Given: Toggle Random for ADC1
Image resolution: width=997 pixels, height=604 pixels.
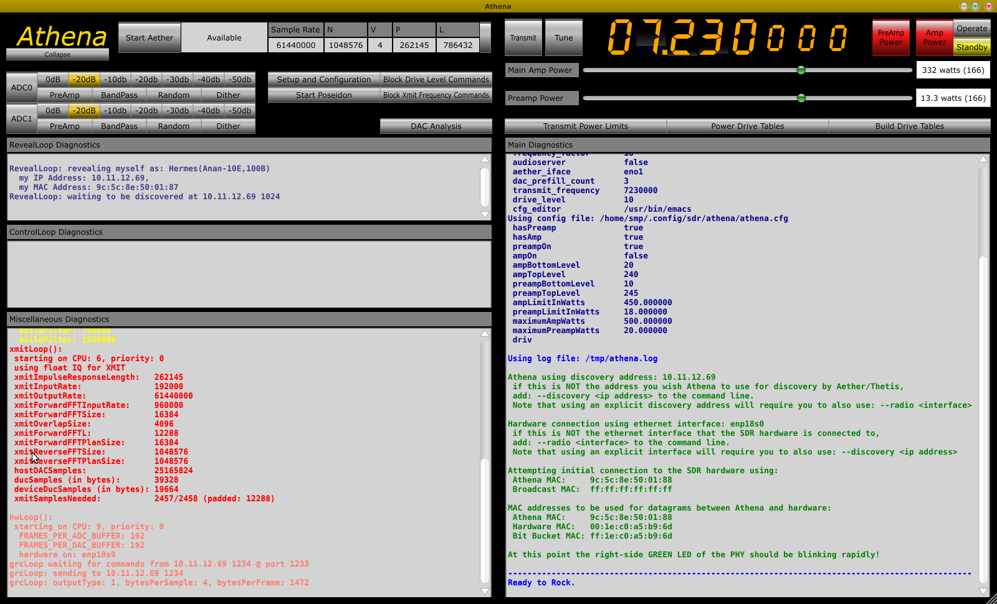Looking at the screenshot, I should tap(174, 126).
